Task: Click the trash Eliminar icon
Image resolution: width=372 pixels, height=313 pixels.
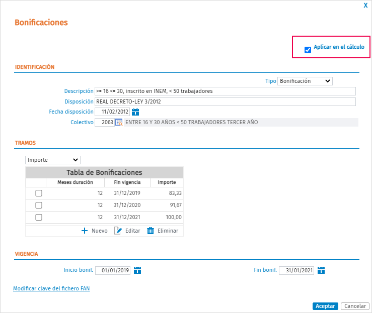Action: [x=151, y=231]
